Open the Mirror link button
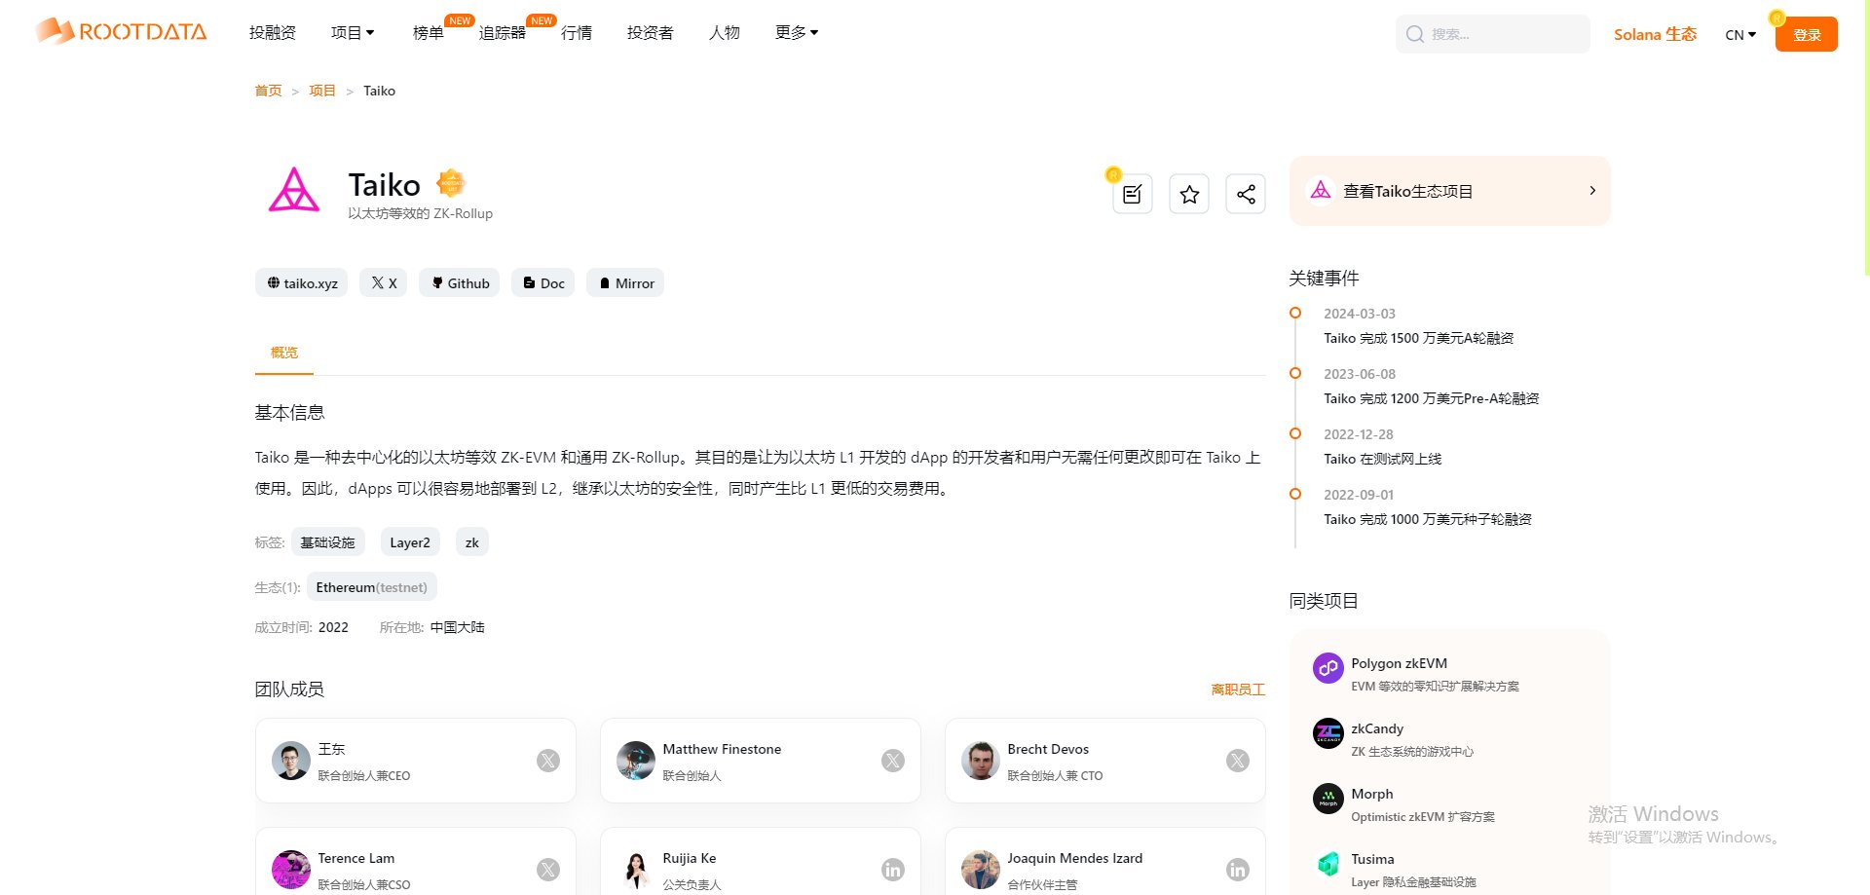The height and width of the screenshot is (895, 1870). 625,282
